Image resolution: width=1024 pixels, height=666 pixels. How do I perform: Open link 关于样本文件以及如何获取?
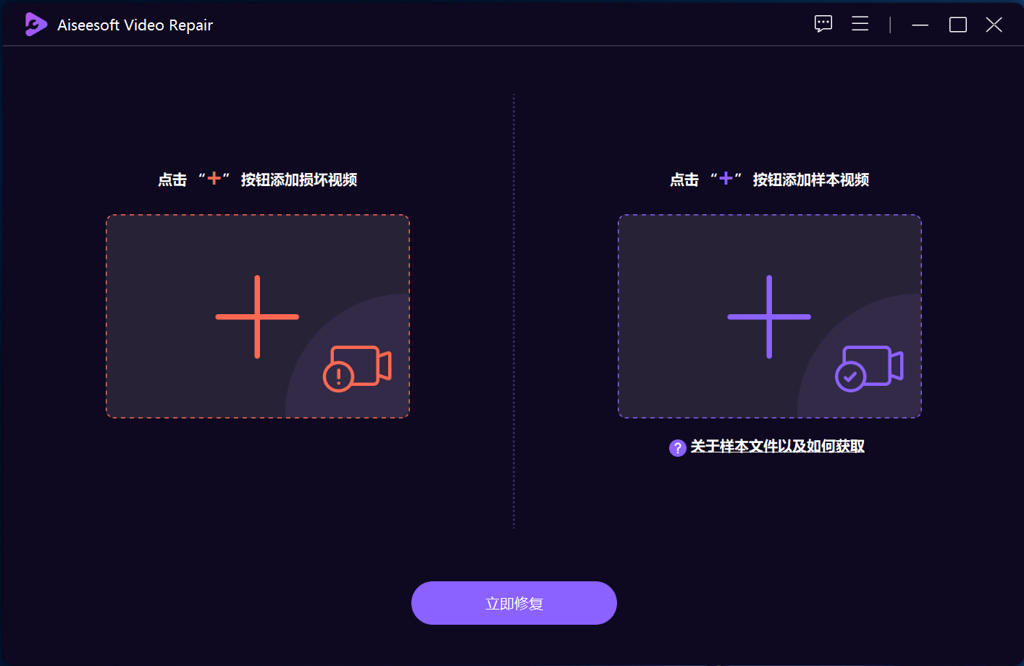coord(777,447)
